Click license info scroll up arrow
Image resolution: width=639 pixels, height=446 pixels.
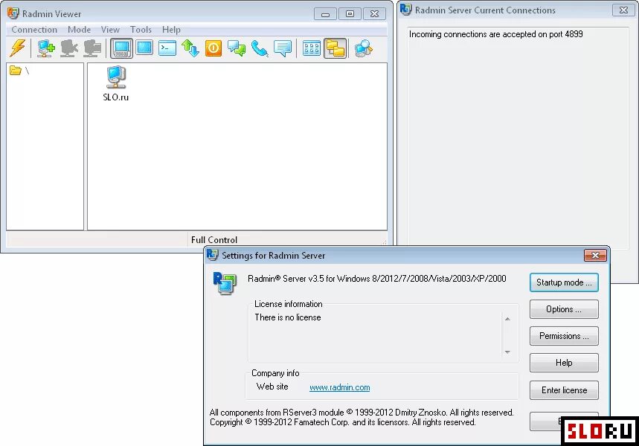coord(507,319)
